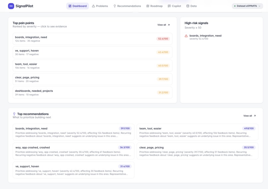The image size is (268, 189).
Task: Switch to the Copilot tab
Action: coord(174,6)
